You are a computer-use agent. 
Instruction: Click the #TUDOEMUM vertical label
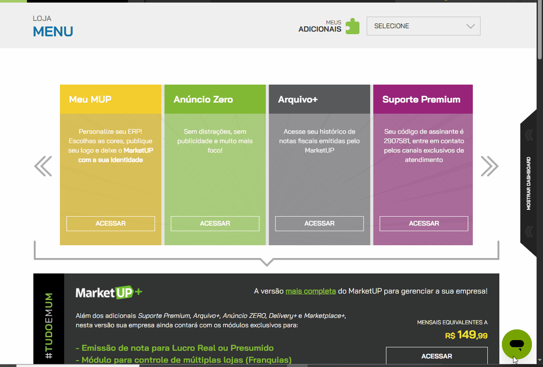[49, 325]
